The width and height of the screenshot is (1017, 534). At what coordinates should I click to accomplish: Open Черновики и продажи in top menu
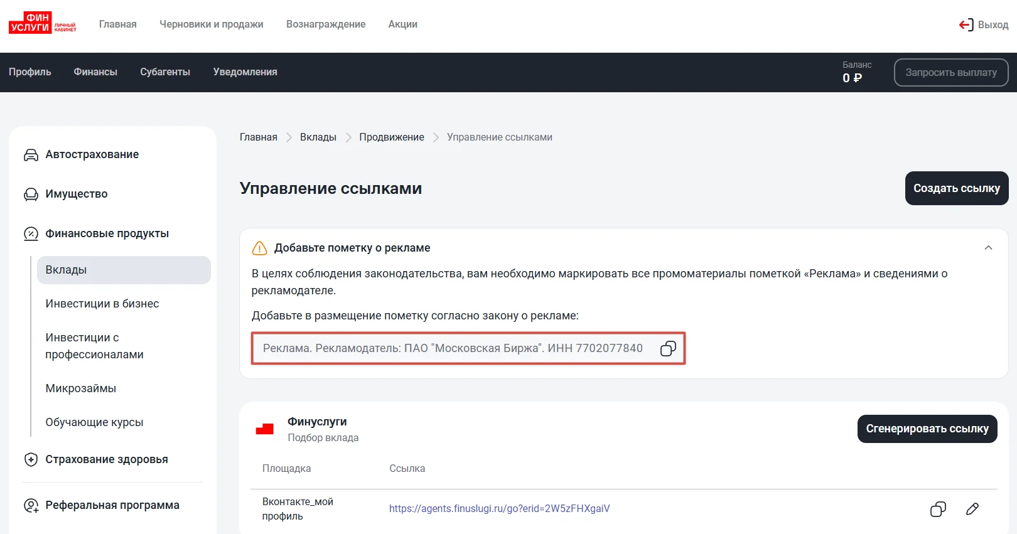[x=212, y=24]
